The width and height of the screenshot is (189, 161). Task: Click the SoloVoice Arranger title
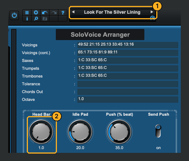(x=100, y=34)
